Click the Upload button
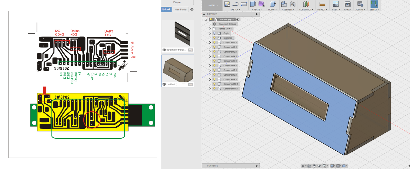This screenshot has height=169, width=410. coord(166,9)
